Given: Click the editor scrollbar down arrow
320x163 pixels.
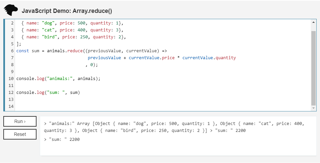Looking at the screenshot, I should point(314,108).
